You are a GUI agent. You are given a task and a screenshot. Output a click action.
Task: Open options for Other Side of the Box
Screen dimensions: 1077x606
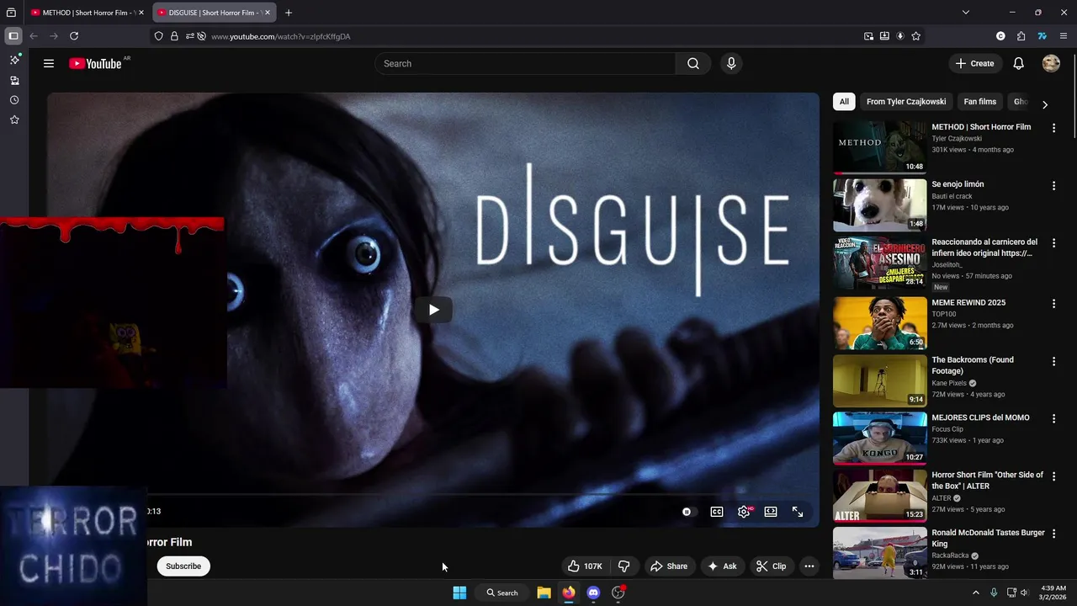point(1053,476)
